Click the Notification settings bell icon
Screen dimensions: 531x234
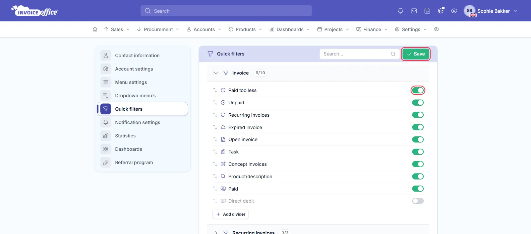(x=106, y=122)
